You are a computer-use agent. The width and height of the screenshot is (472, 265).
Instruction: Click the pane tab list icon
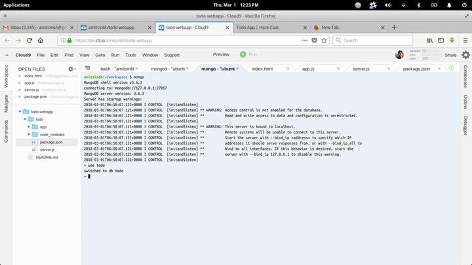(88, 68)
